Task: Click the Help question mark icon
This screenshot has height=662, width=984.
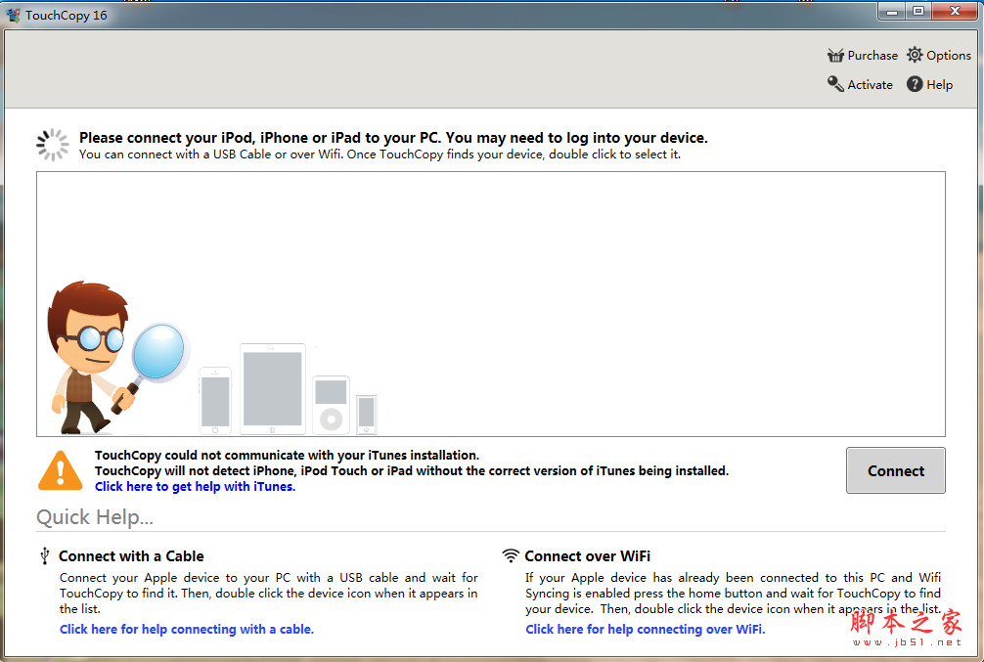Action: coord(915,84)
